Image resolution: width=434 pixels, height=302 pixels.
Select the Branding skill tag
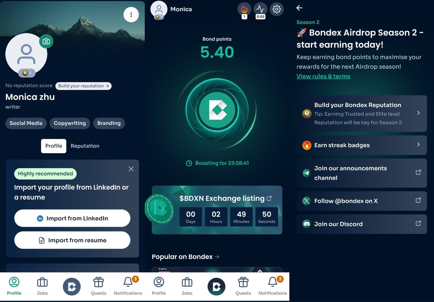(x=109, y=123)
